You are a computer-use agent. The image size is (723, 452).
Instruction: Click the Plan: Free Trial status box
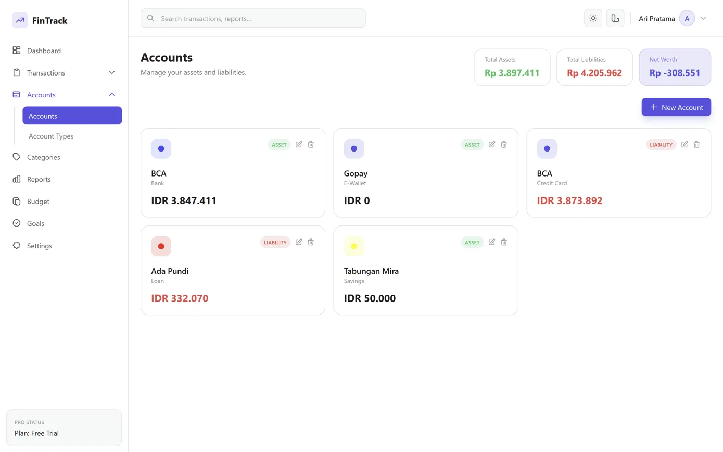tap(64, 428)
